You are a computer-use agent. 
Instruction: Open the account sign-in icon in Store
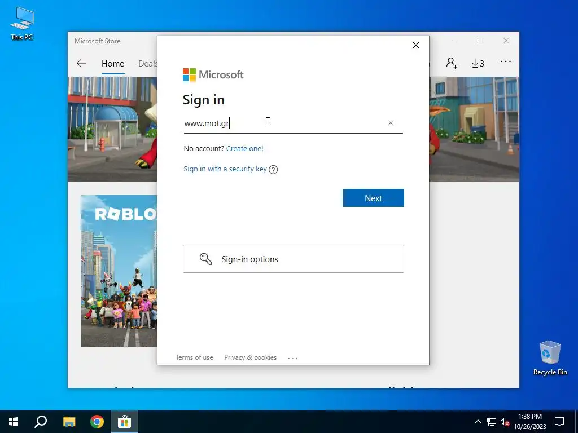[x=452, y=63]
